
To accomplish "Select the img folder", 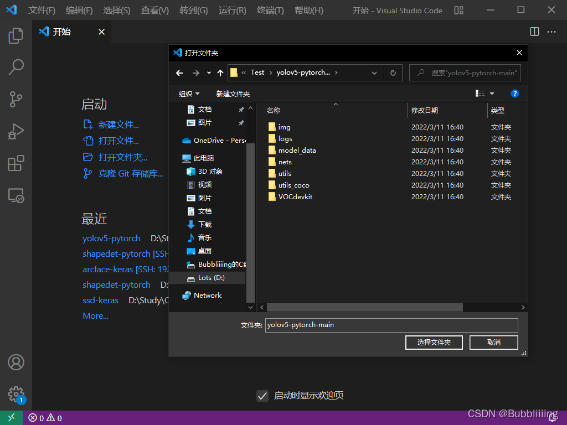I will [284, 127].
